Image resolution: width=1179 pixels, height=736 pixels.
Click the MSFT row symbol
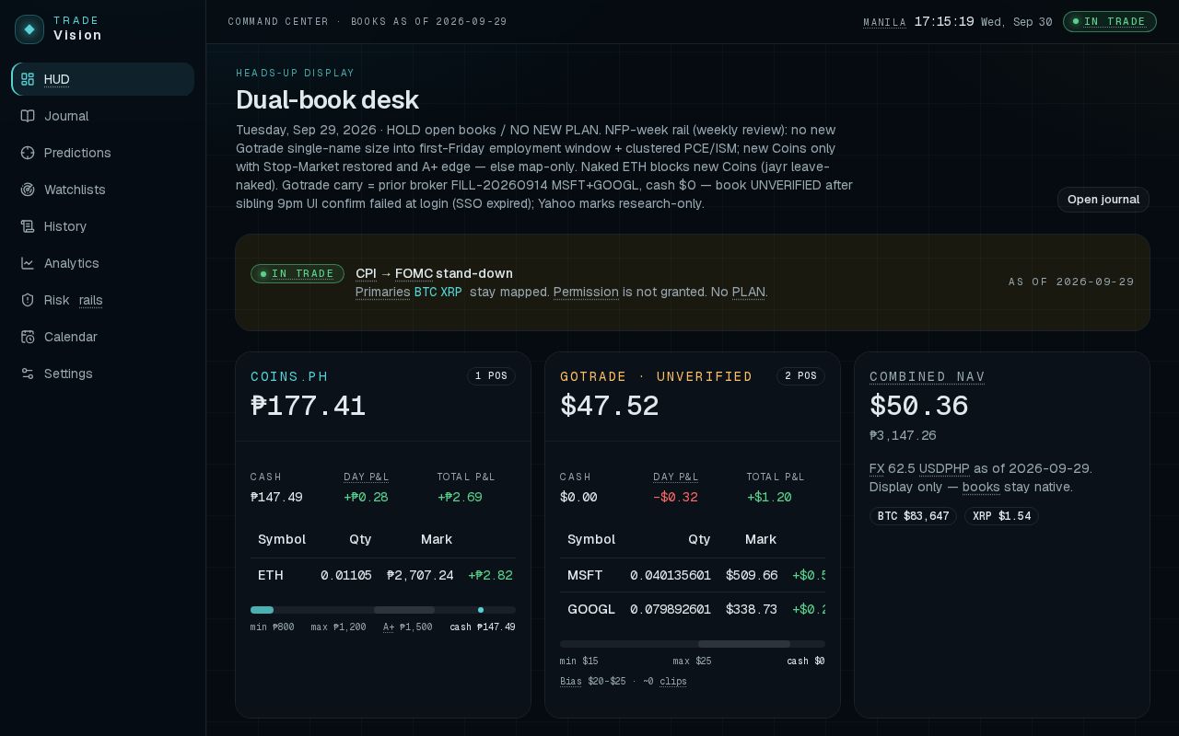[585, 575]
